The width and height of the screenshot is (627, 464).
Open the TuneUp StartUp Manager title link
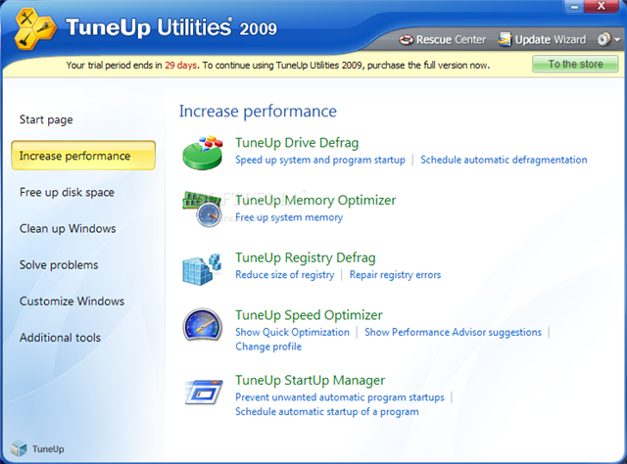(310, 380)
